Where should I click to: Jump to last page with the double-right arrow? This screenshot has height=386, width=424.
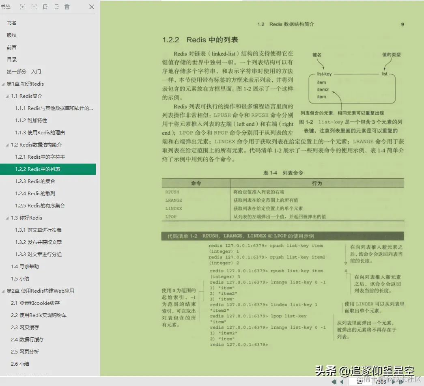pos(401,382)
